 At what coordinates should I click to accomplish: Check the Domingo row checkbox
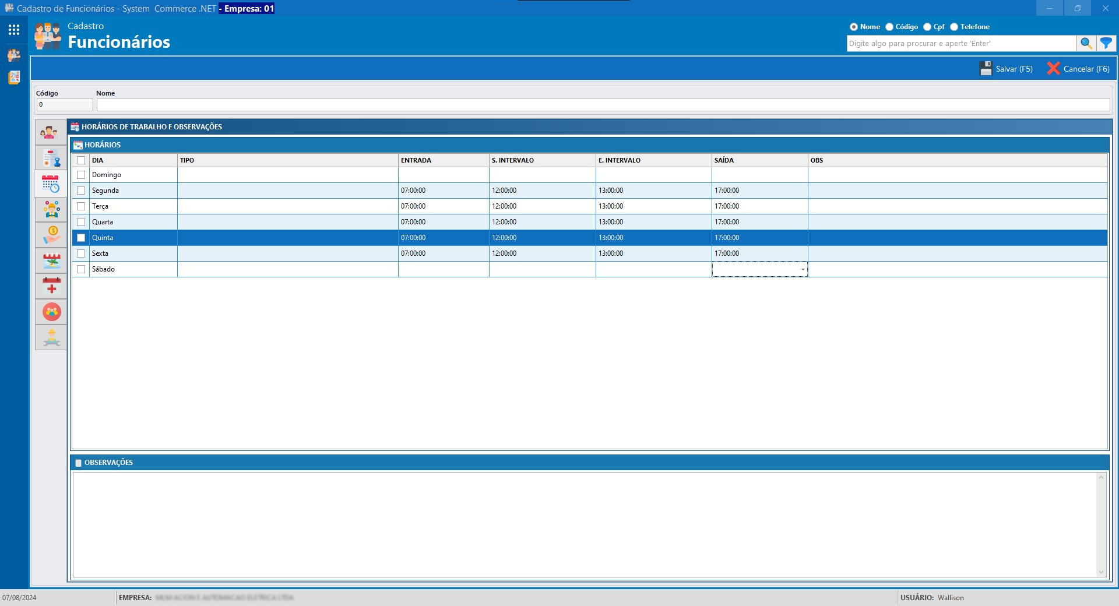[x=81, y=175]
